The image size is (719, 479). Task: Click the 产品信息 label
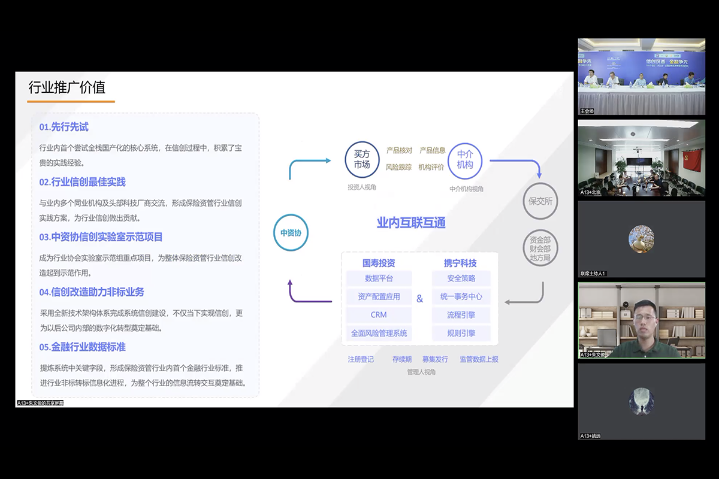click(x=432, y=150)
